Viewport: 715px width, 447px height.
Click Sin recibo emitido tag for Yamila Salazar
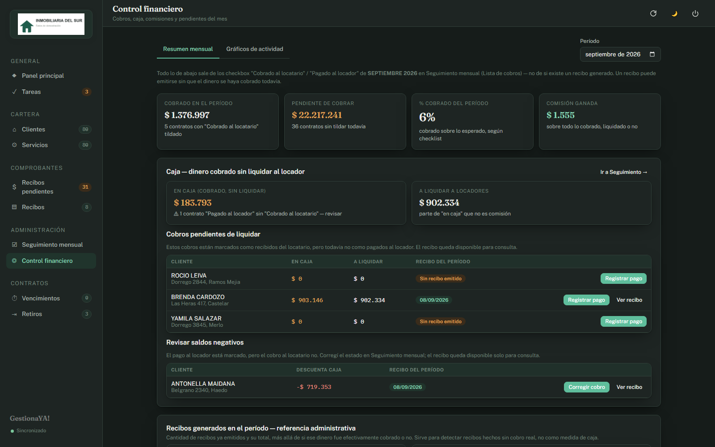441,321
